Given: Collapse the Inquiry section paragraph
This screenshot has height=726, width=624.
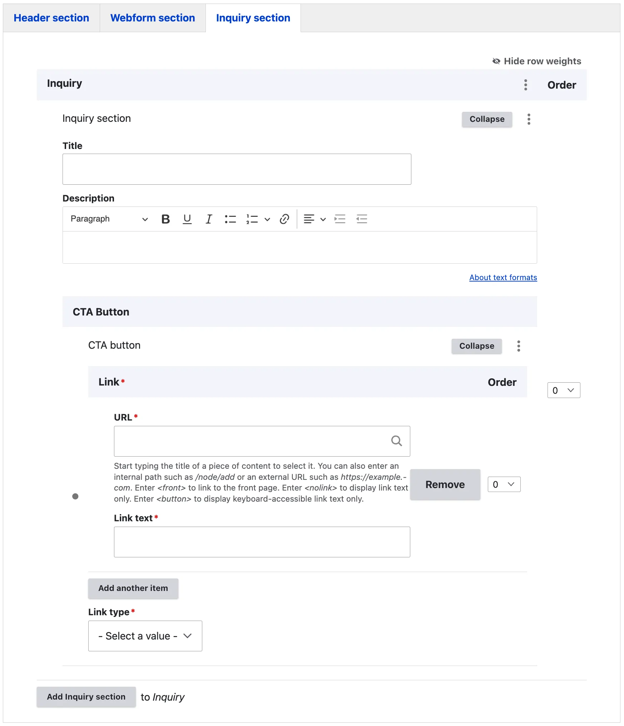Looking at the screenshot, I should [x=487, y=119].
